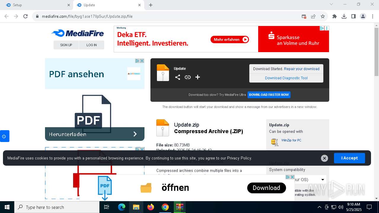The width and height of the screenshot is (379, 213).
Task: Click the WinZip for PC icon
Action: [275, 142]
